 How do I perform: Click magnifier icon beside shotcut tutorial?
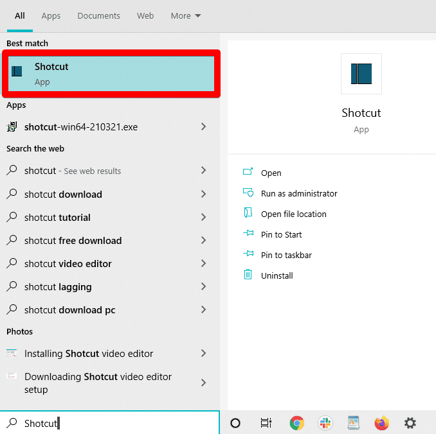coord(12,217)
